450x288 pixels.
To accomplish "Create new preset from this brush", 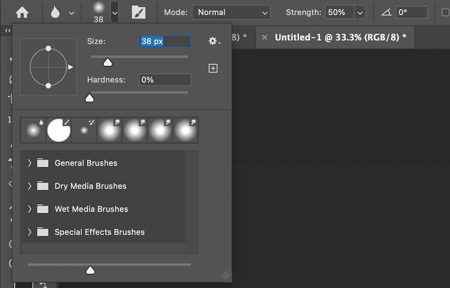I will pos(213,69).
